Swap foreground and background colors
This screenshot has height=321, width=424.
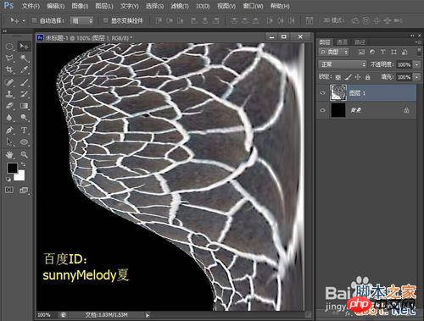coord(23,164)
